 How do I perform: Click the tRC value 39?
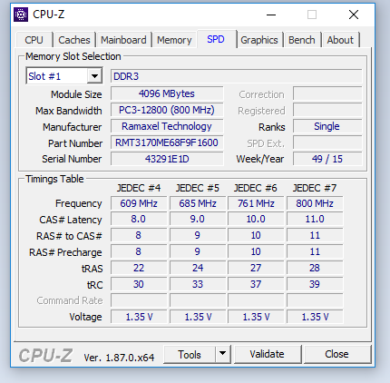pyautogui.click(x=315, y=284)
